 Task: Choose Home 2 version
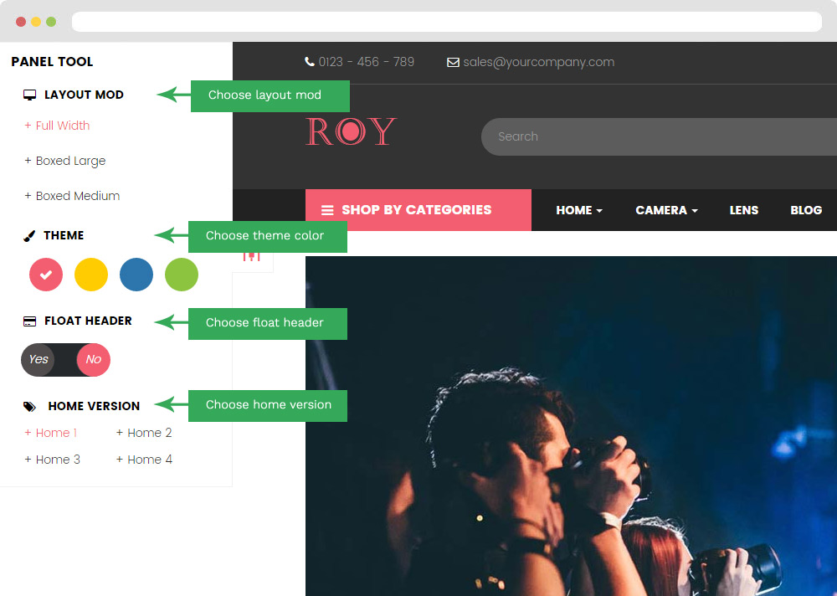tap(144, 433)
